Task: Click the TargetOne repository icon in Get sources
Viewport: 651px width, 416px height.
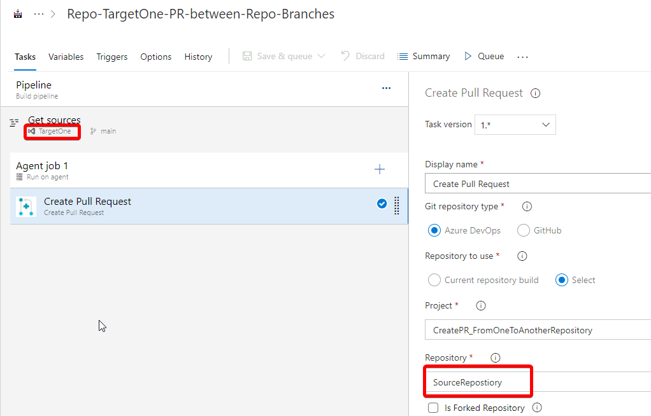Action: pos(32,132)
